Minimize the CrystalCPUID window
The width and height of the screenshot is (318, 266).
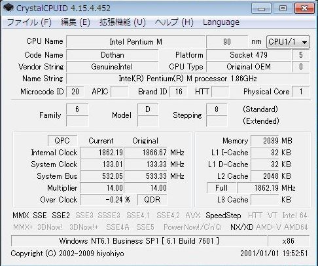261,9
